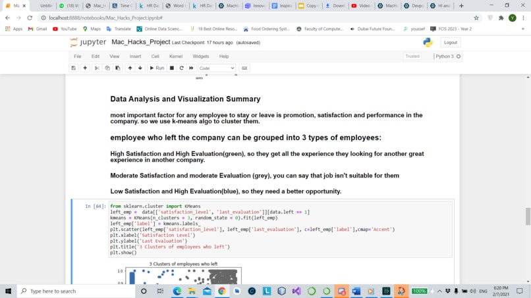Select Data Analysis and Visualization Summary heading
Image resolution: width=531 pixels, height=298 pixels.
[x=185, y=99]
